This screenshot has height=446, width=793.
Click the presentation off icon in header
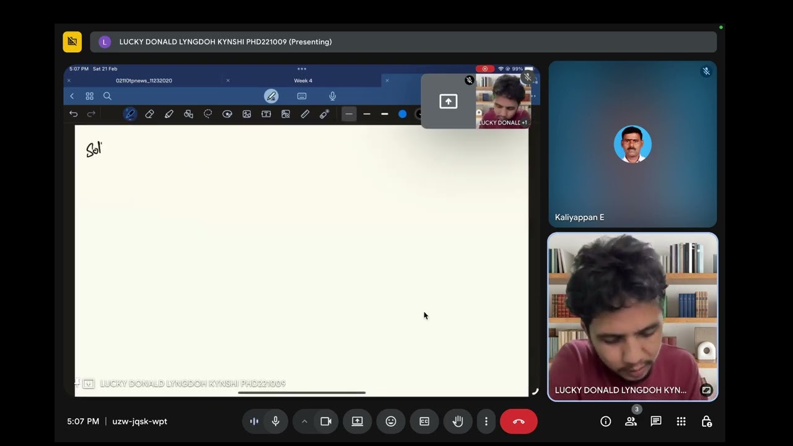(72, 42)
